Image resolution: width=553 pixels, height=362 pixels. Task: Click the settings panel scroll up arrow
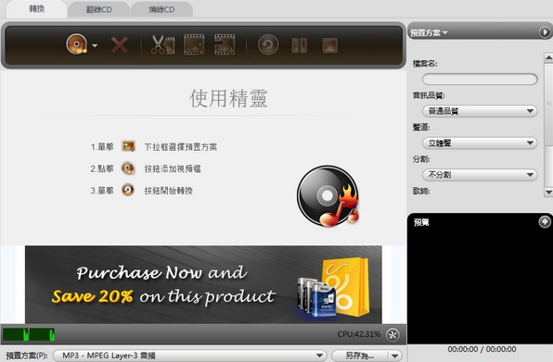tap(548, 57)
